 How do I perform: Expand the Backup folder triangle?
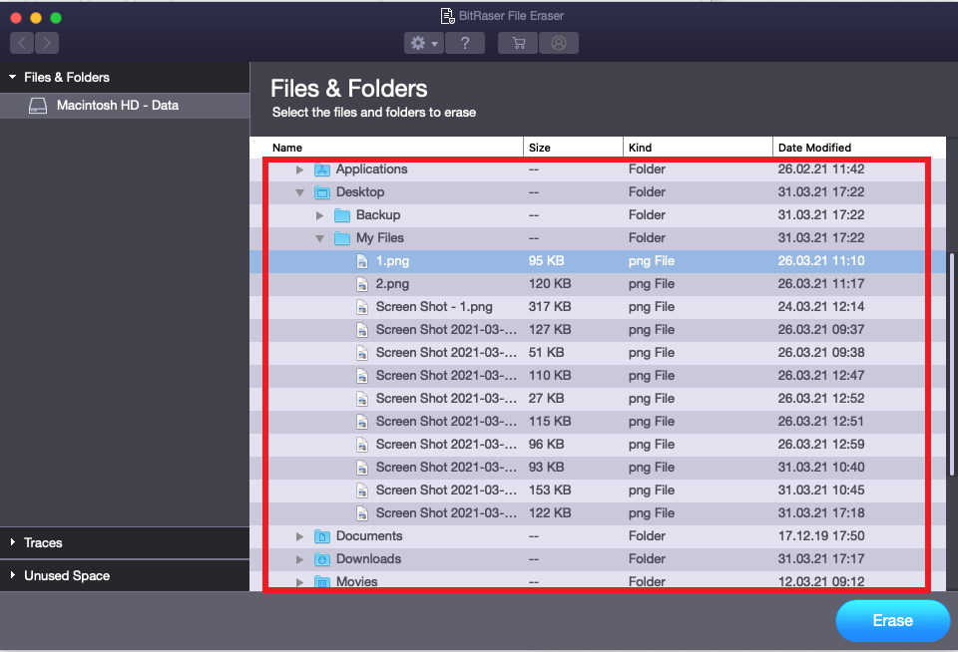[x=319, y=215]
